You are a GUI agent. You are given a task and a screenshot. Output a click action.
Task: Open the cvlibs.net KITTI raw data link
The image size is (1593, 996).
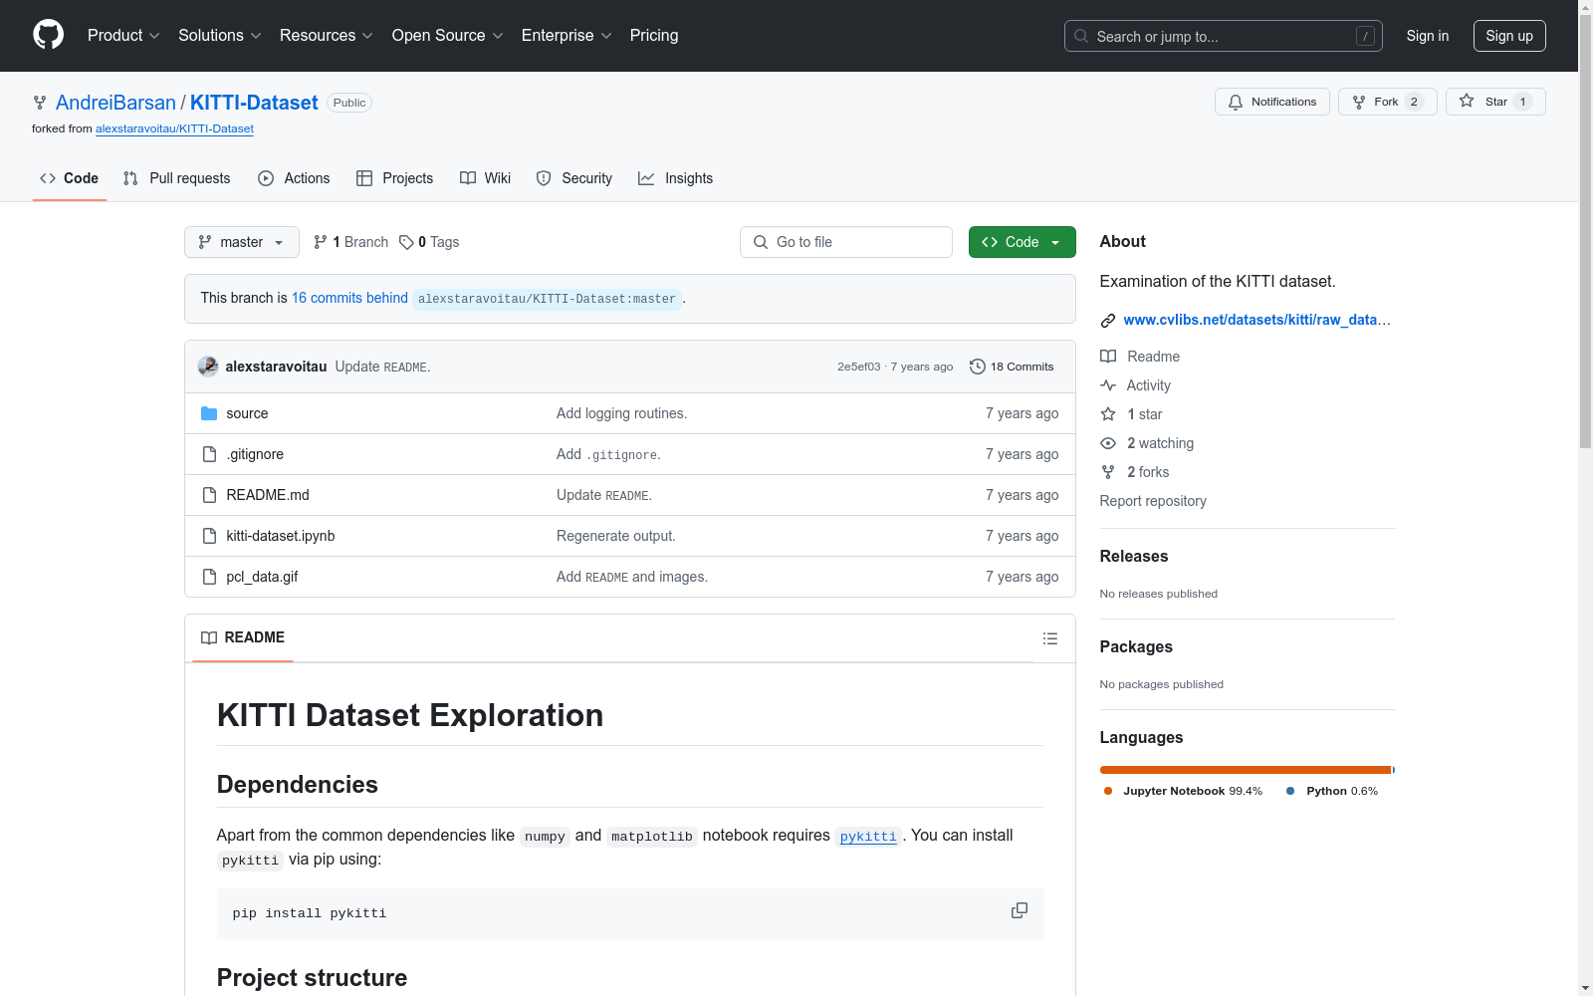point(1256,320)
